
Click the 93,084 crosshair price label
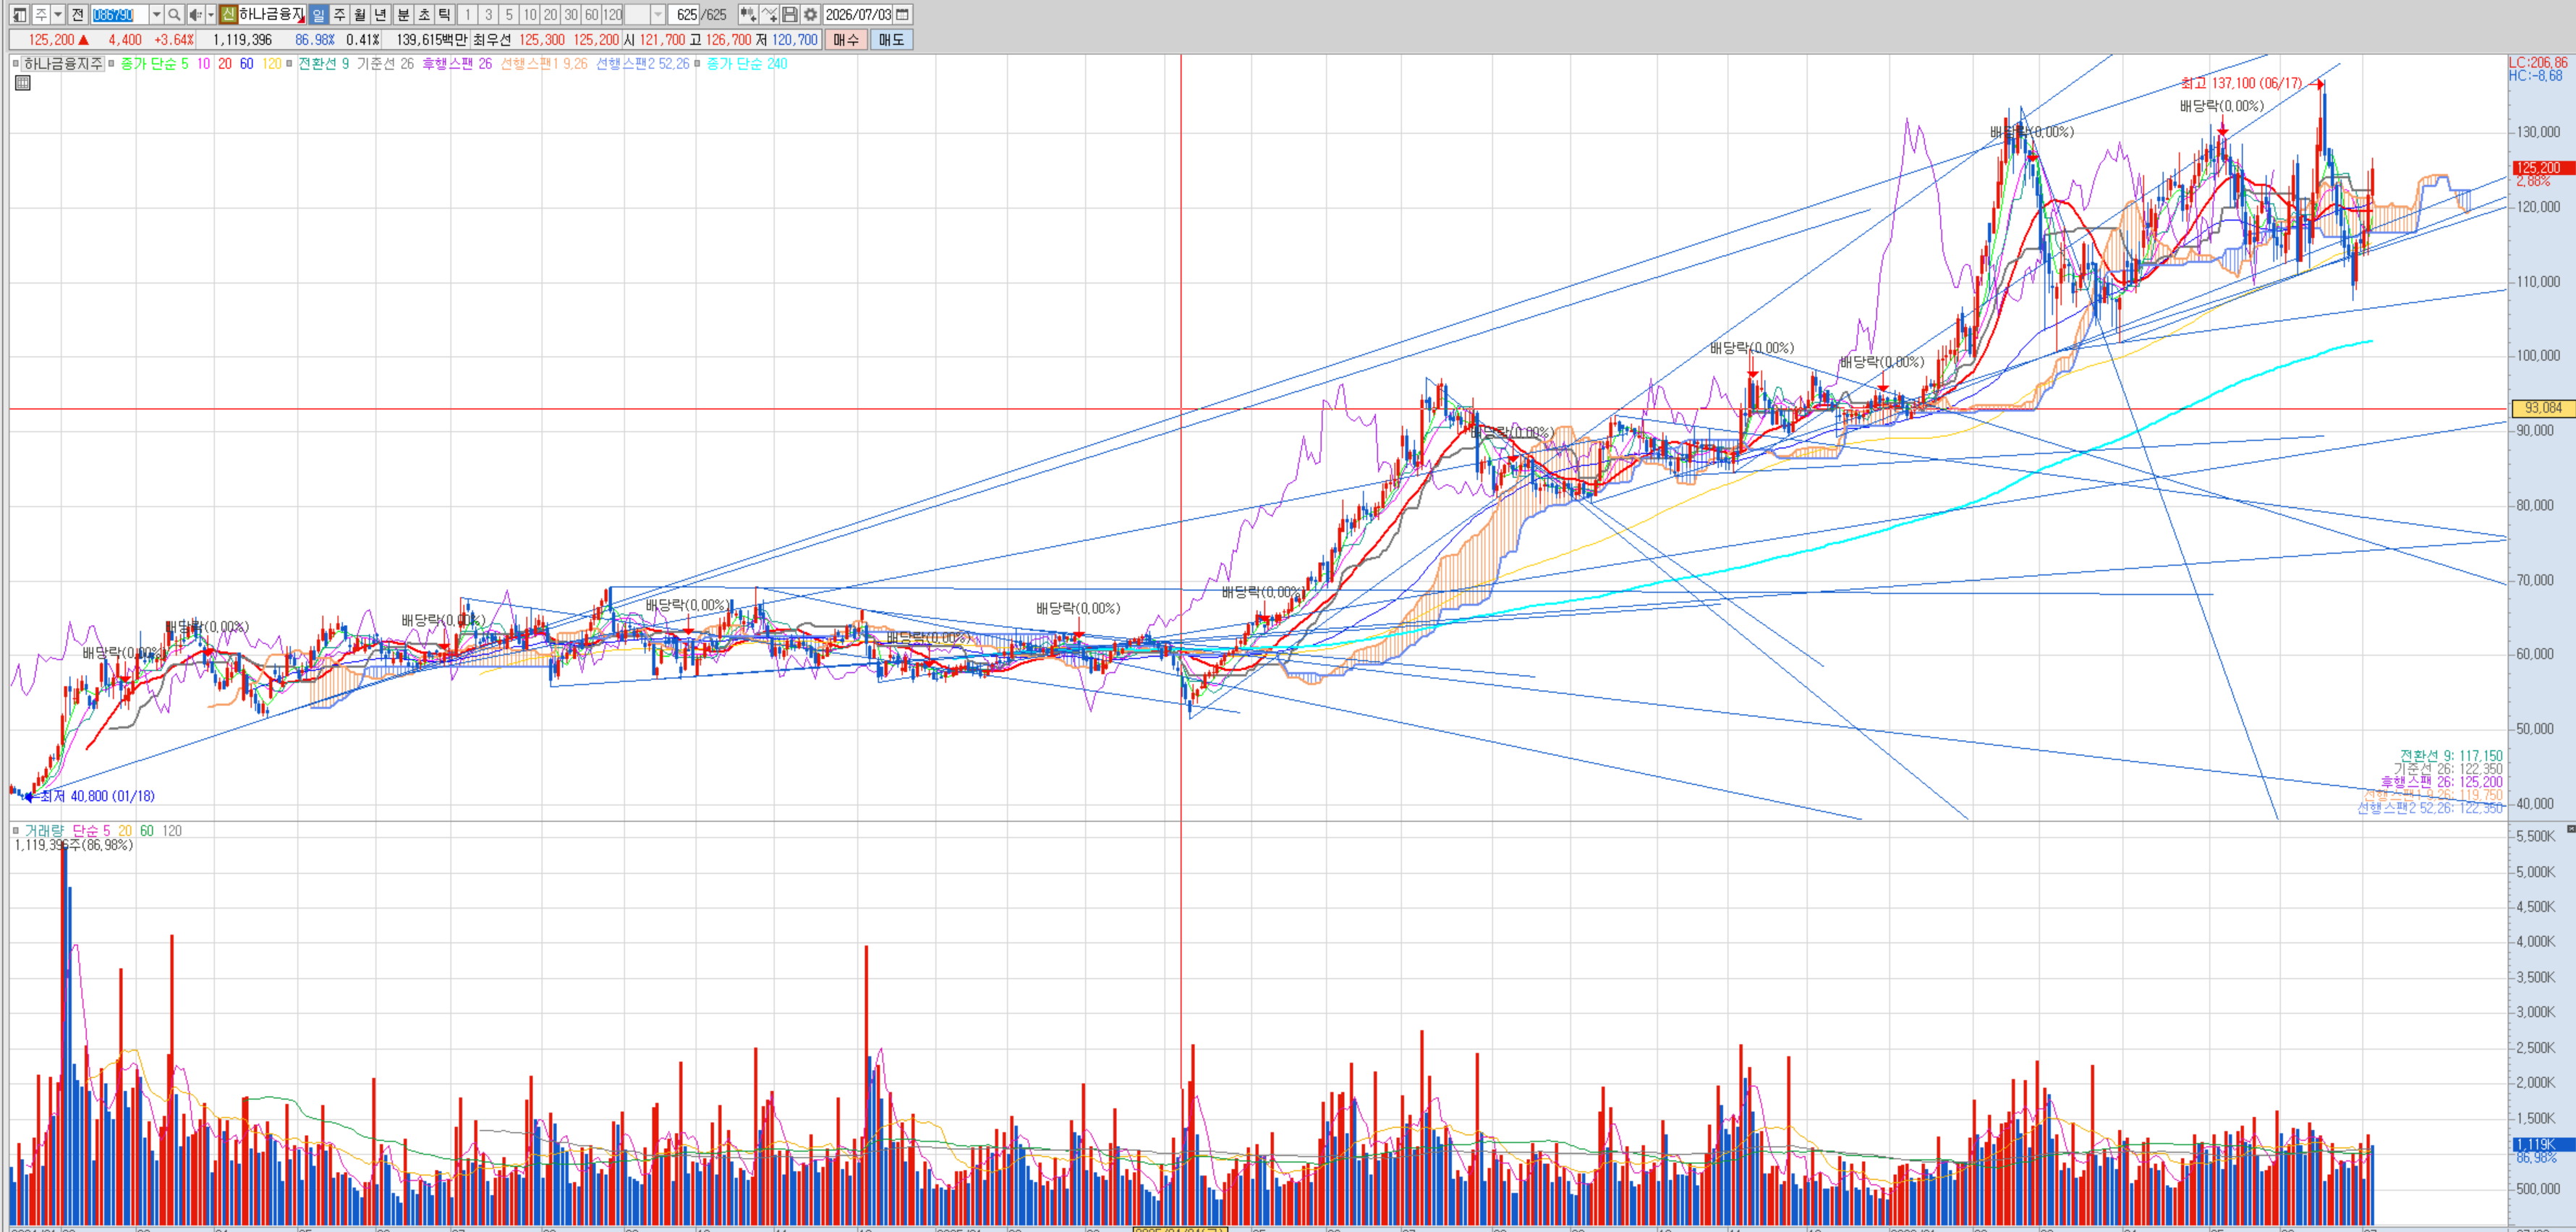(x=2543, y=408)
